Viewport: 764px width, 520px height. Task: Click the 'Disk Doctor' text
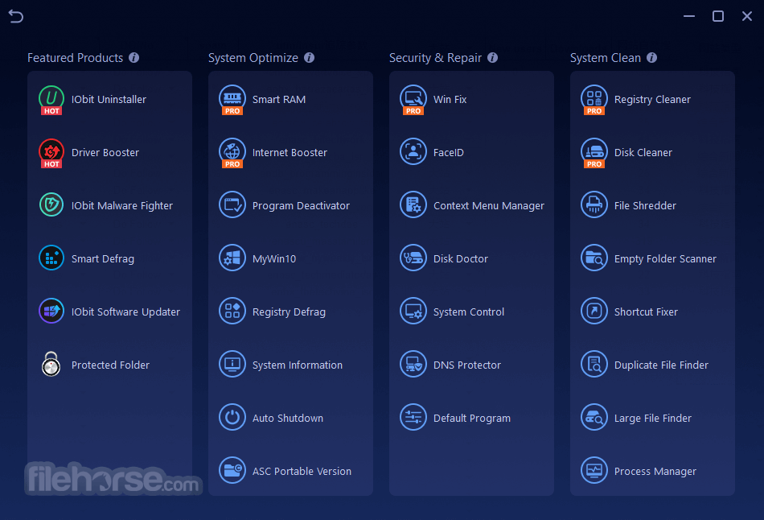(x=461, y=259)
